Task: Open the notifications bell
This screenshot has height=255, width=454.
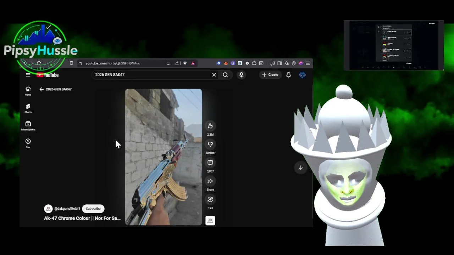Action: 288,75
